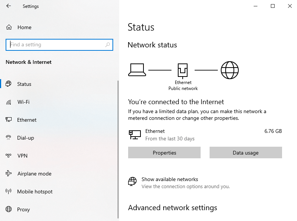The height and width of the screenshot is (221, 297).
Task: Click the Wi-Fi signal icon in sidebar
Action: [x=9, y=102]
